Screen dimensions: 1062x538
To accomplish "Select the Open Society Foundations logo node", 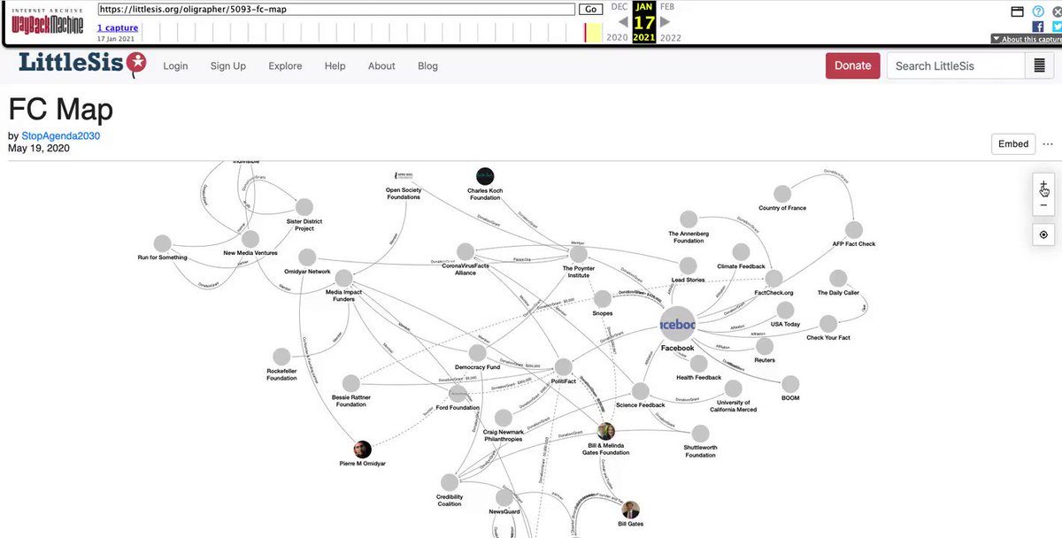I will click(403, 176).
